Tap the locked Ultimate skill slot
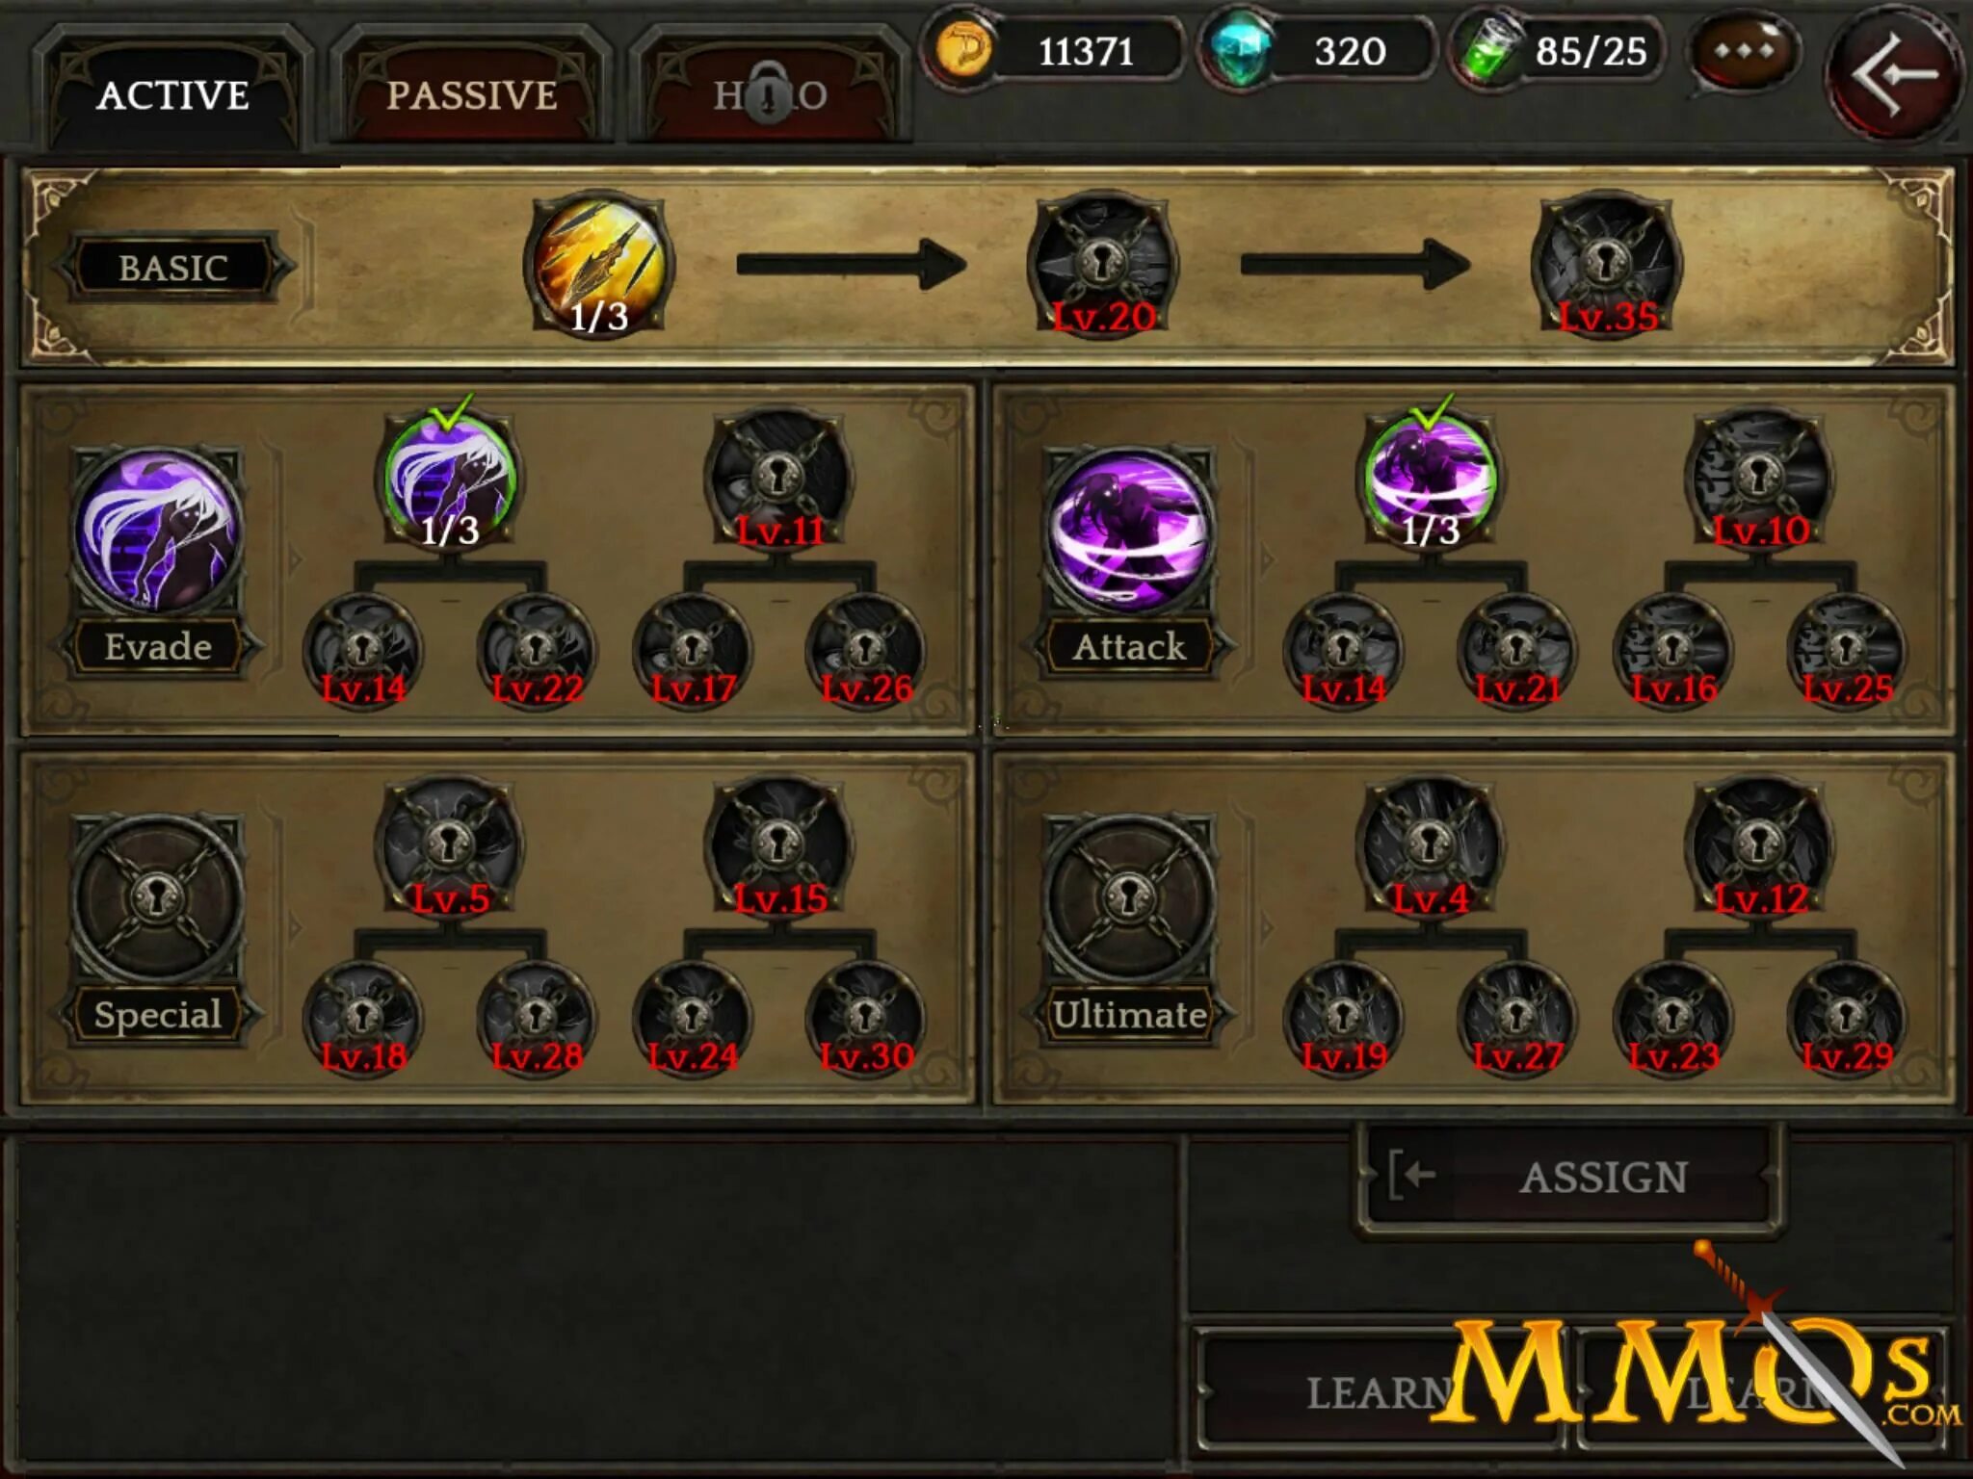Viewport: 1973px width, 1479px height. pos(1129,898)
